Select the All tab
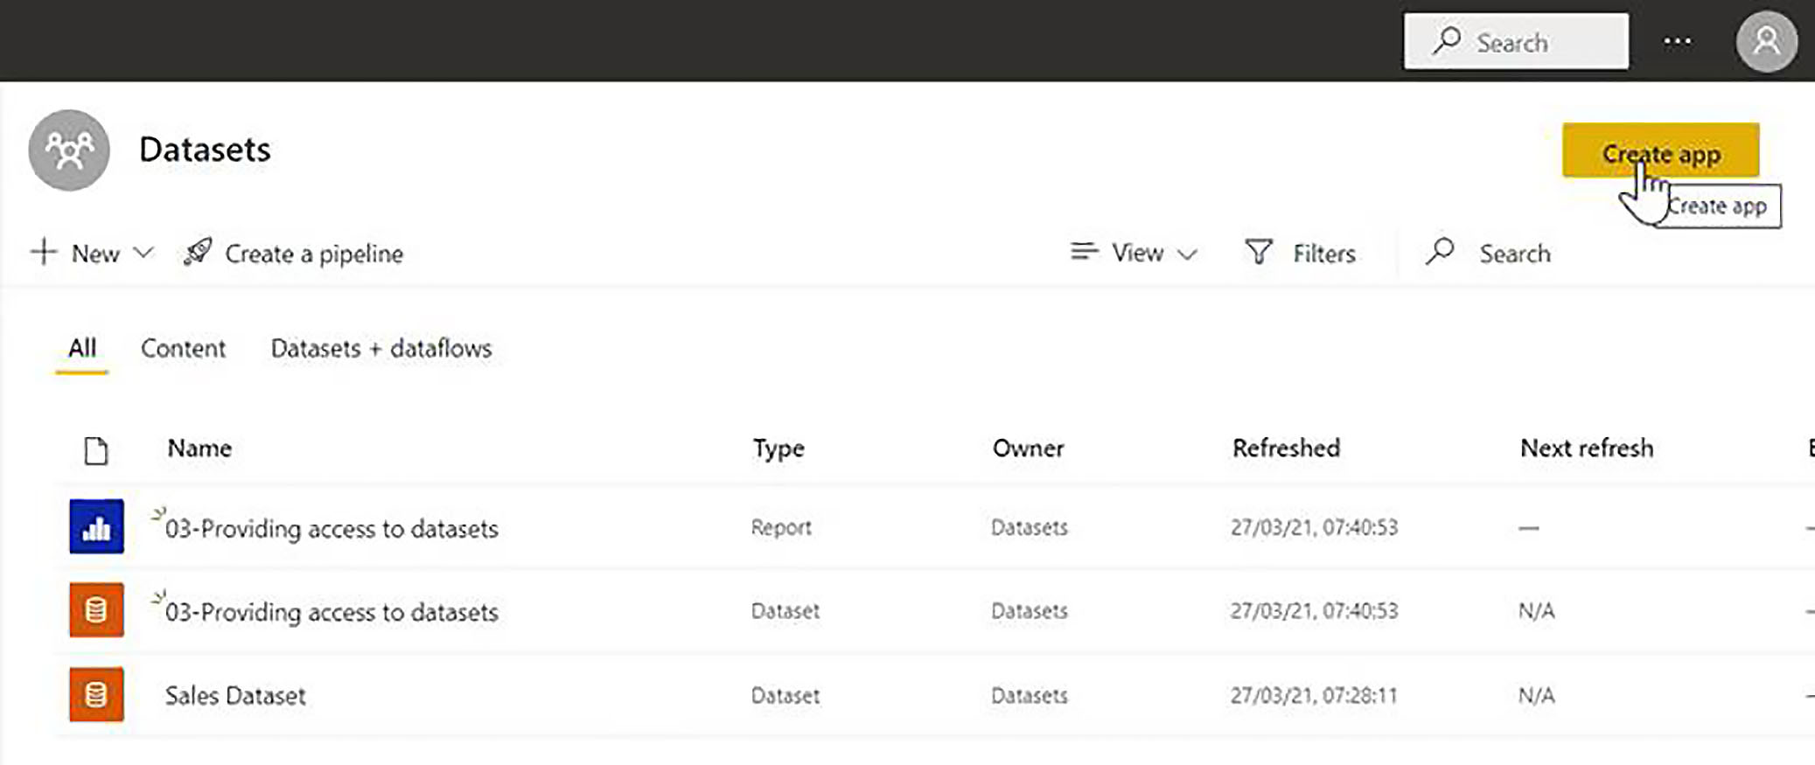 point(82,348)
